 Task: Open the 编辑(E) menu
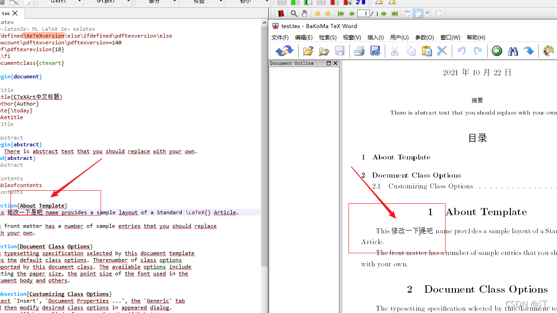point(304,38)
